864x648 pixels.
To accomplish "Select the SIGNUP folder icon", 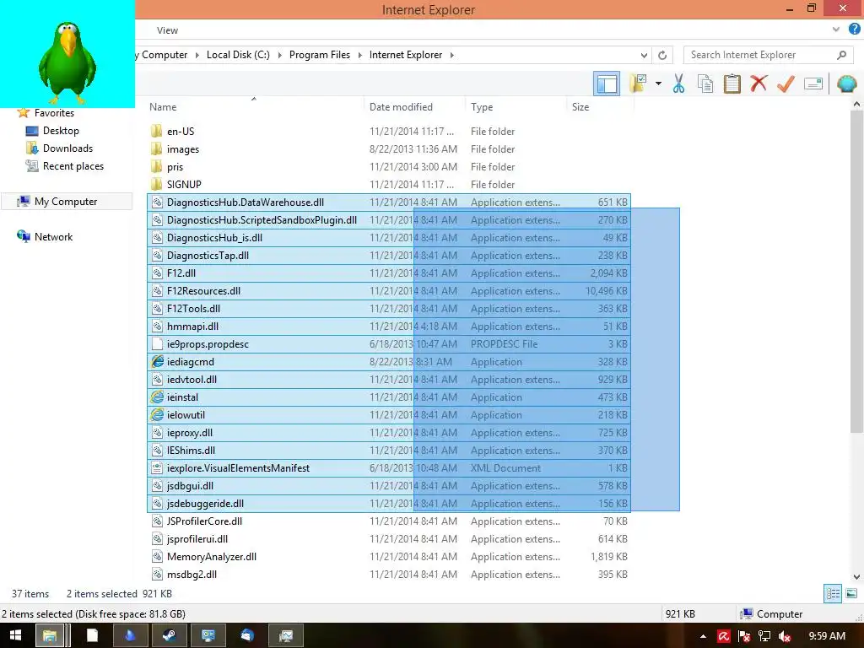I will pyautogui.click(x=156, y=185).
